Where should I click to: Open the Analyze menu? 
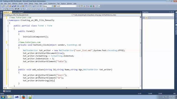(63, 4)
